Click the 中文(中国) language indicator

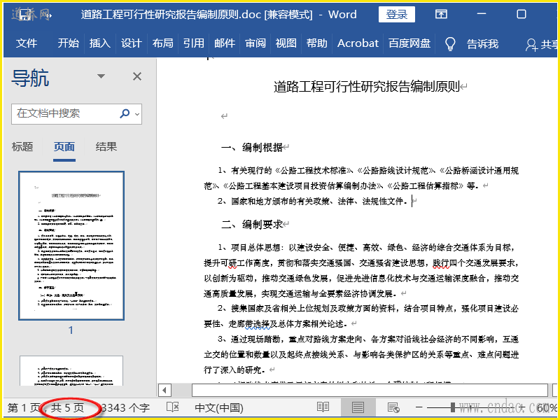(x=218, y=407)
